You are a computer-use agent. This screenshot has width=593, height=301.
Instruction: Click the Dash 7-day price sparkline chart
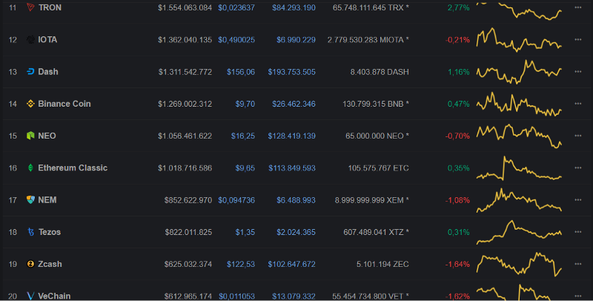(519, 71)
